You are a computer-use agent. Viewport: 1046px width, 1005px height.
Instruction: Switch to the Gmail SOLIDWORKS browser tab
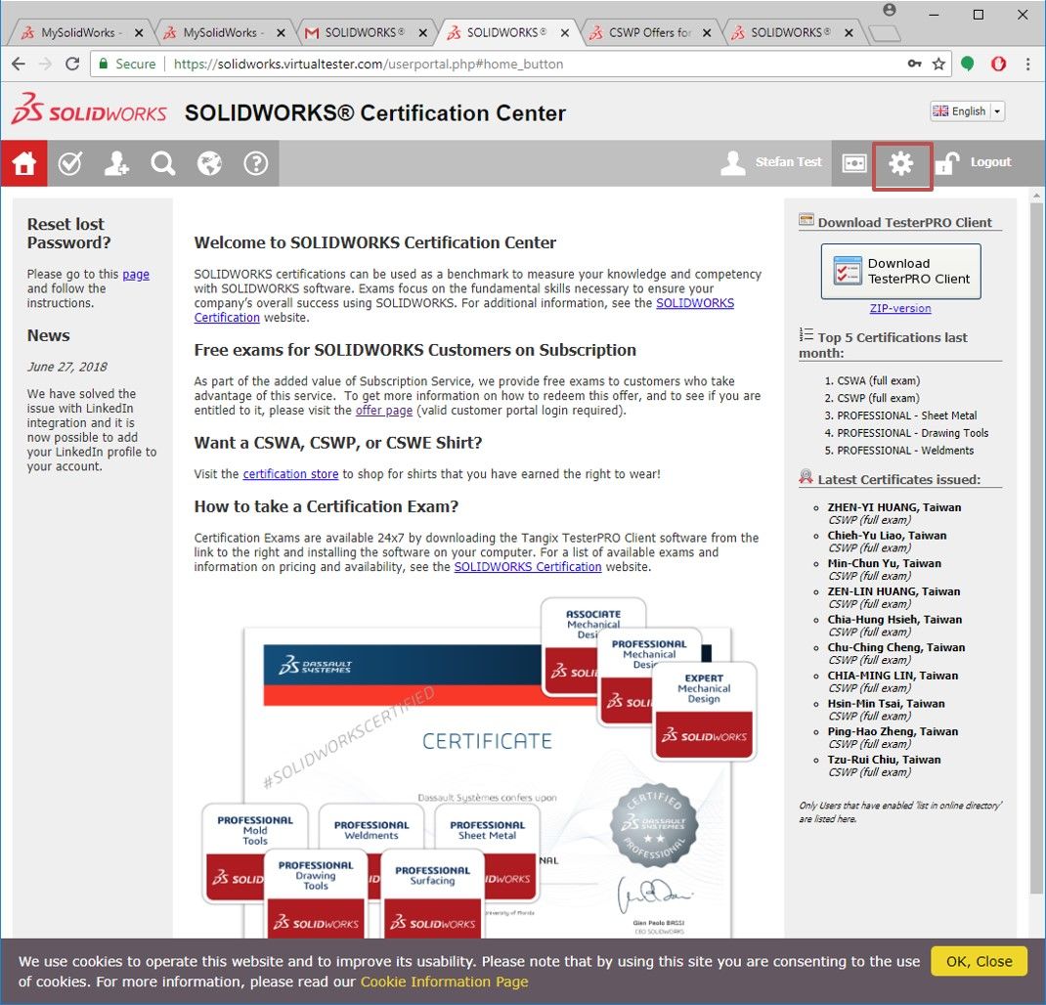click(364, 32)
